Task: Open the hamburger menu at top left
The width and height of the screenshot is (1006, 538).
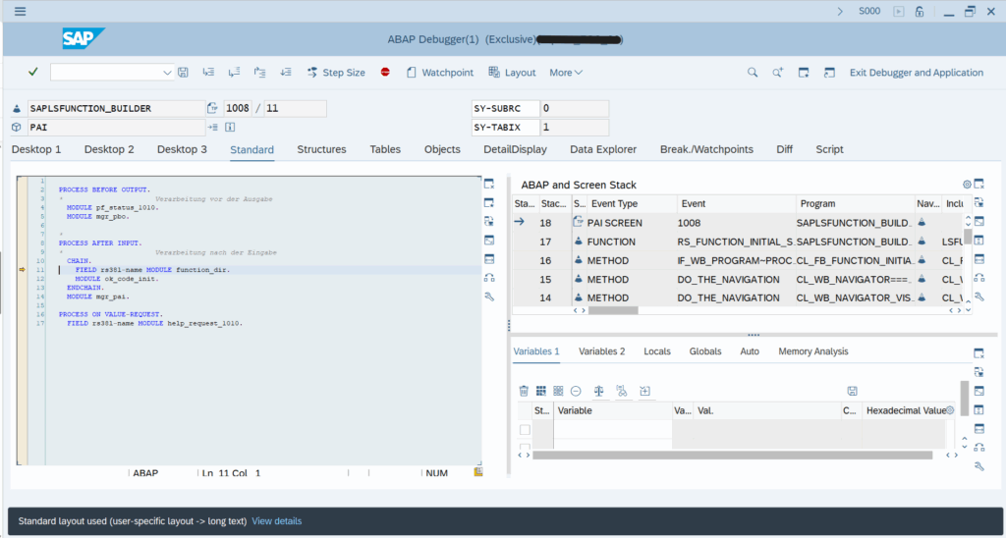Action: coord(21,11)
